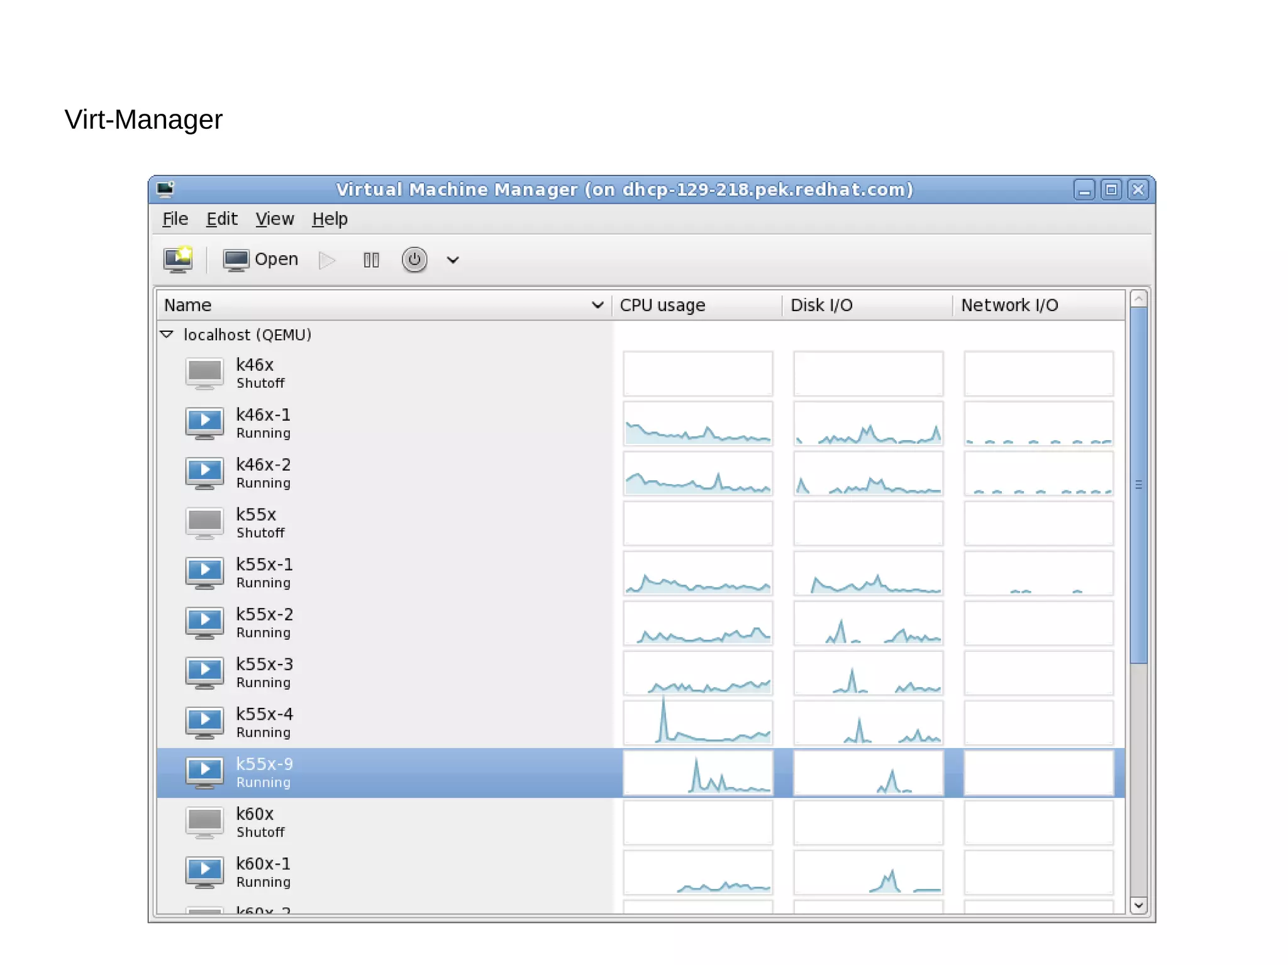Click the k55x-9 Disk I/O graph
Viewport: 1288px width, 965px height.
pos(868,773)
